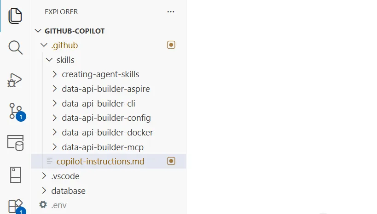Open the Extensions view icon

15,206
